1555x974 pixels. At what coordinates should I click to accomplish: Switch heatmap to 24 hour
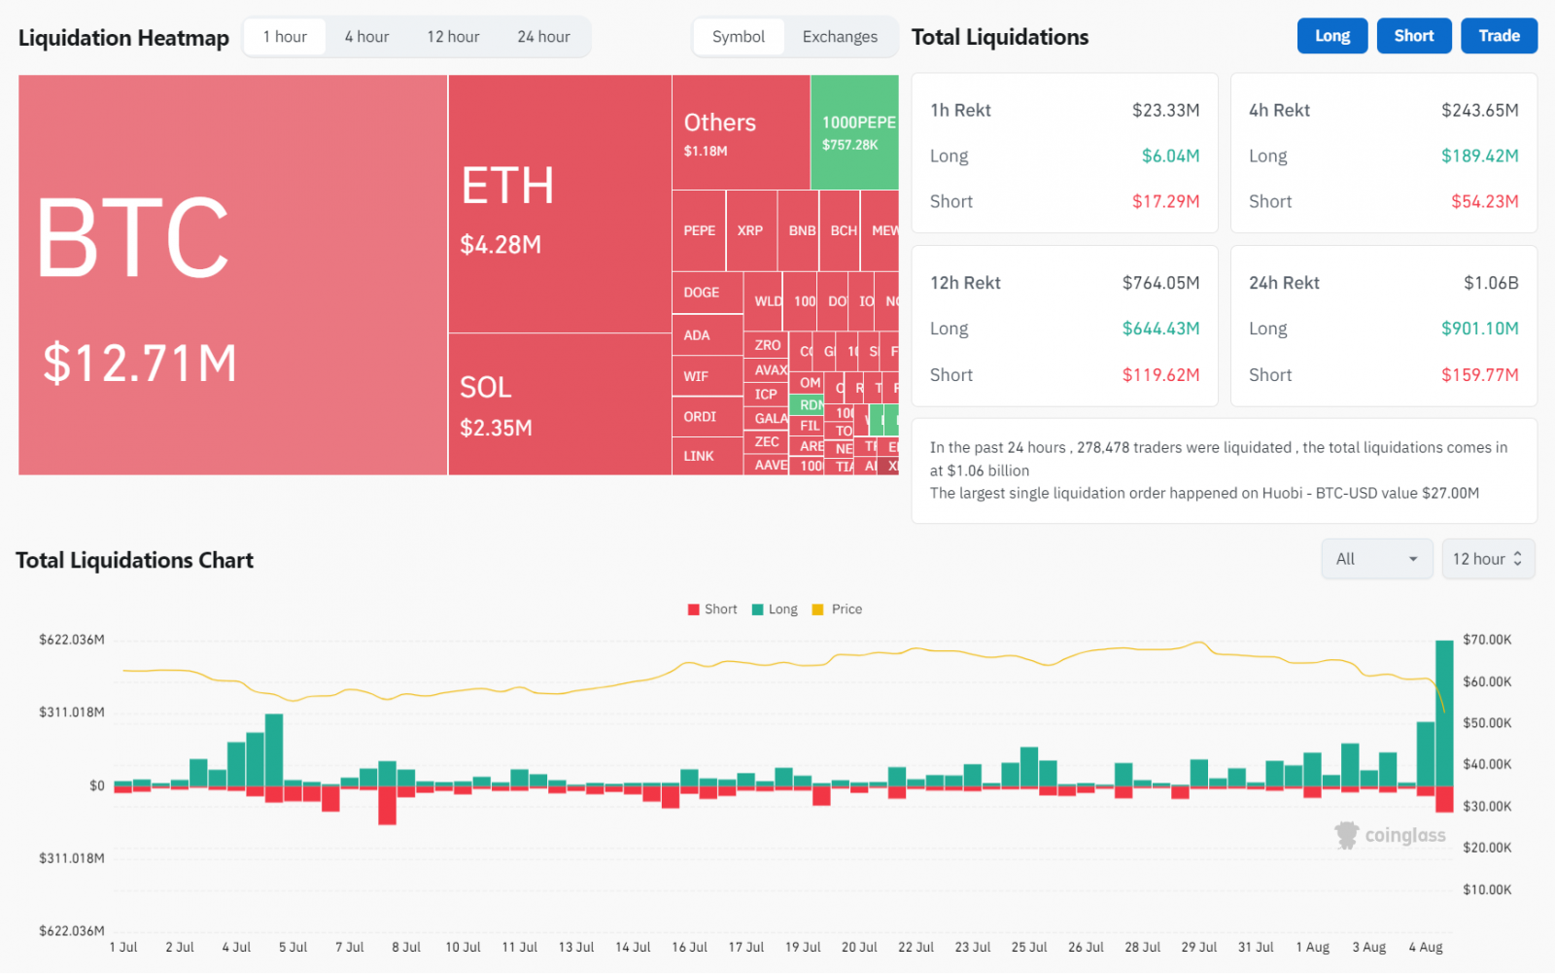click(543, 37)
